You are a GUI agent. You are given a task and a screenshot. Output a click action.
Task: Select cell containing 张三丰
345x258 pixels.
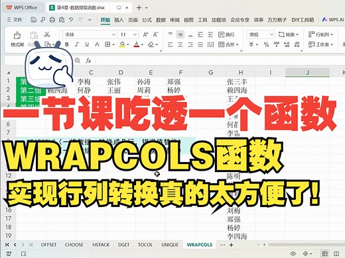click(x=241, y=81)
